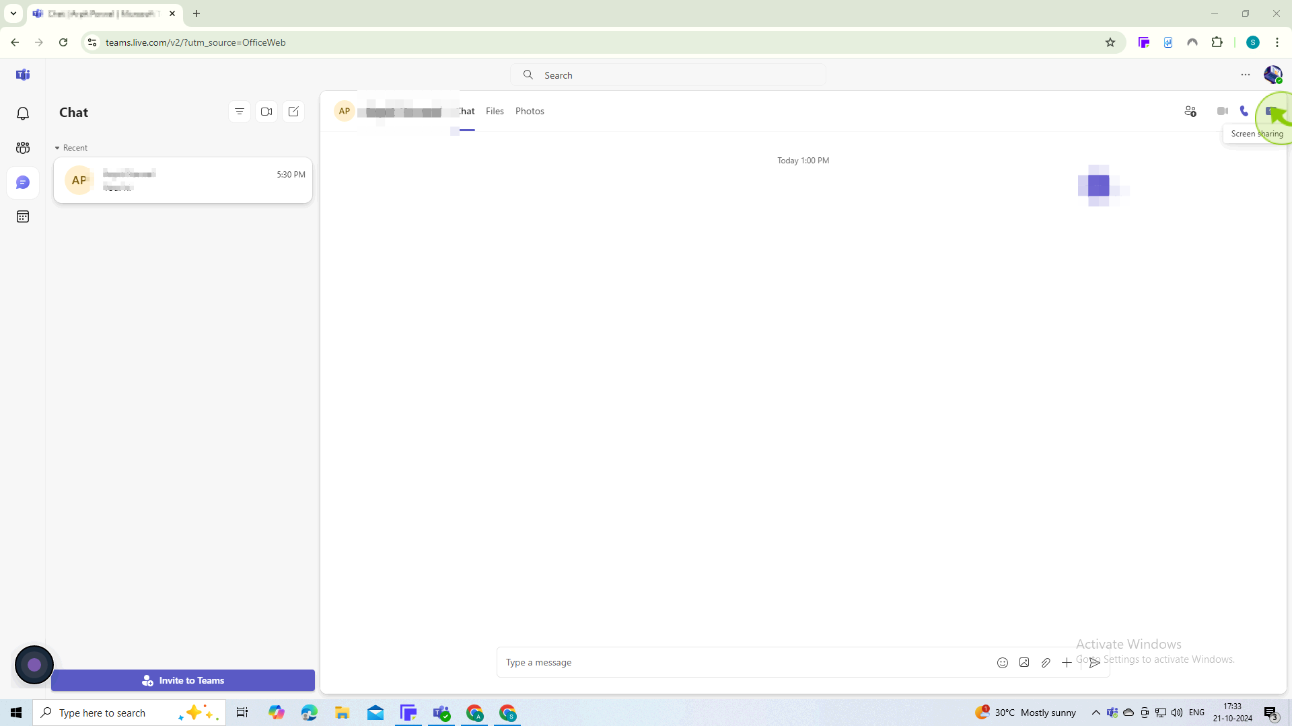This screenshot has height=726, width=1292.
Task: Open Task View on the taskbar
Action: (x=242, y=713)
